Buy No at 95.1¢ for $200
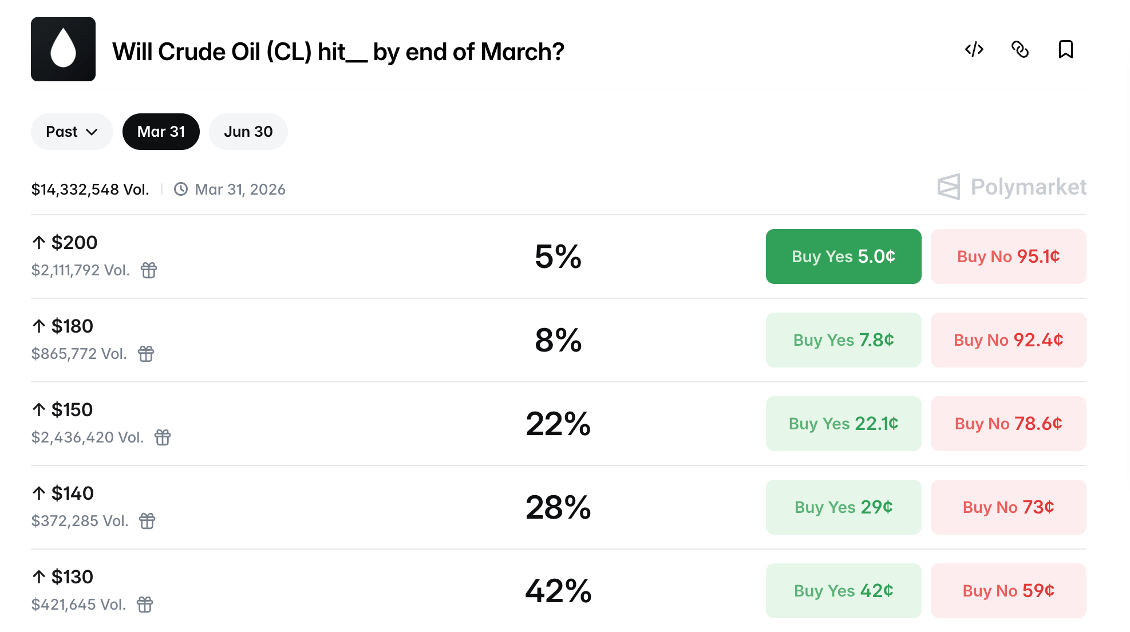 coord(1008,256)
